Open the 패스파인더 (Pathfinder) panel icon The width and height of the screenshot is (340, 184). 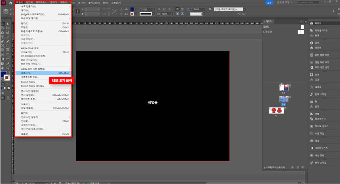click(x=312, y=119)
